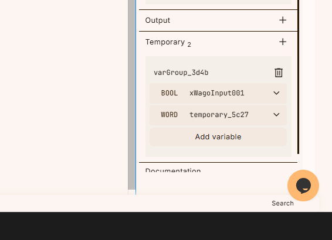Click the Temporary count badge showing 2
Image resolution: width=332 pixels, height=240 pixels.
coord(189,44)
